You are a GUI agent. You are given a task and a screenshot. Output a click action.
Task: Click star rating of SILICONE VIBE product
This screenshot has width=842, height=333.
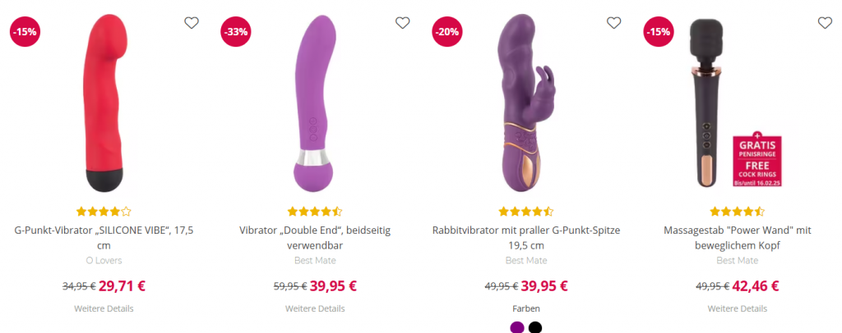pyautogui.click(x=104, y=212)
